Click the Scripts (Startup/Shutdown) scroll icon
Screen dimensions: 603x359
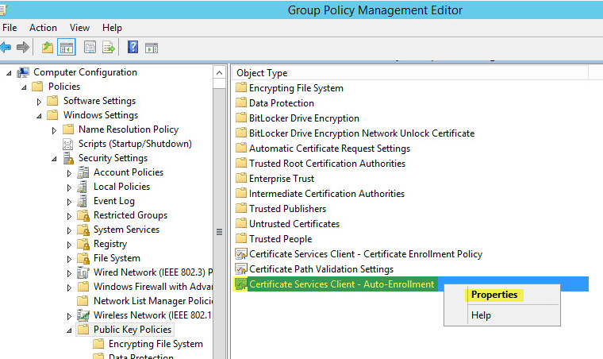tap(67, 144)
